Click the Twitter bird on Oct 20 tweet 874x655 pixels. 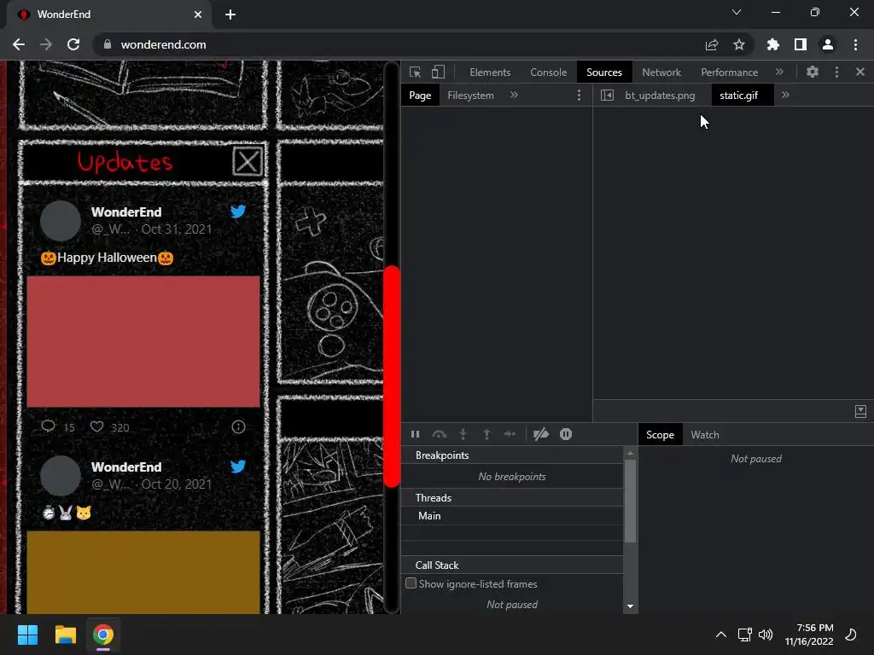coord(238,467)
